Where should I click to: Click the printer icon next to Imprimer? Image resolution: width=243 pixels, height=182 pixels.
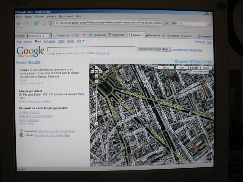point(176,61)
